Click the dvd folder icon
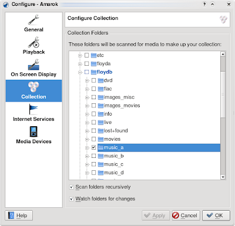This screenshot has width=235, height=226. [100, 80]
